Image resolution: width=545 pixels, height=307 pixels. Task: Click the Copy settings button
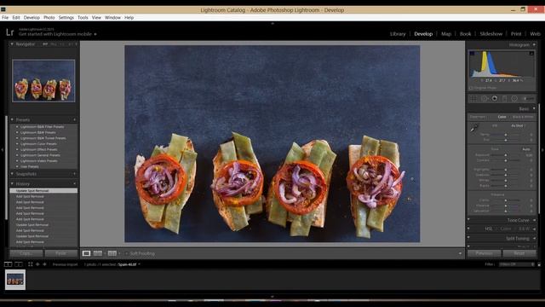click(x=26, y=253)
